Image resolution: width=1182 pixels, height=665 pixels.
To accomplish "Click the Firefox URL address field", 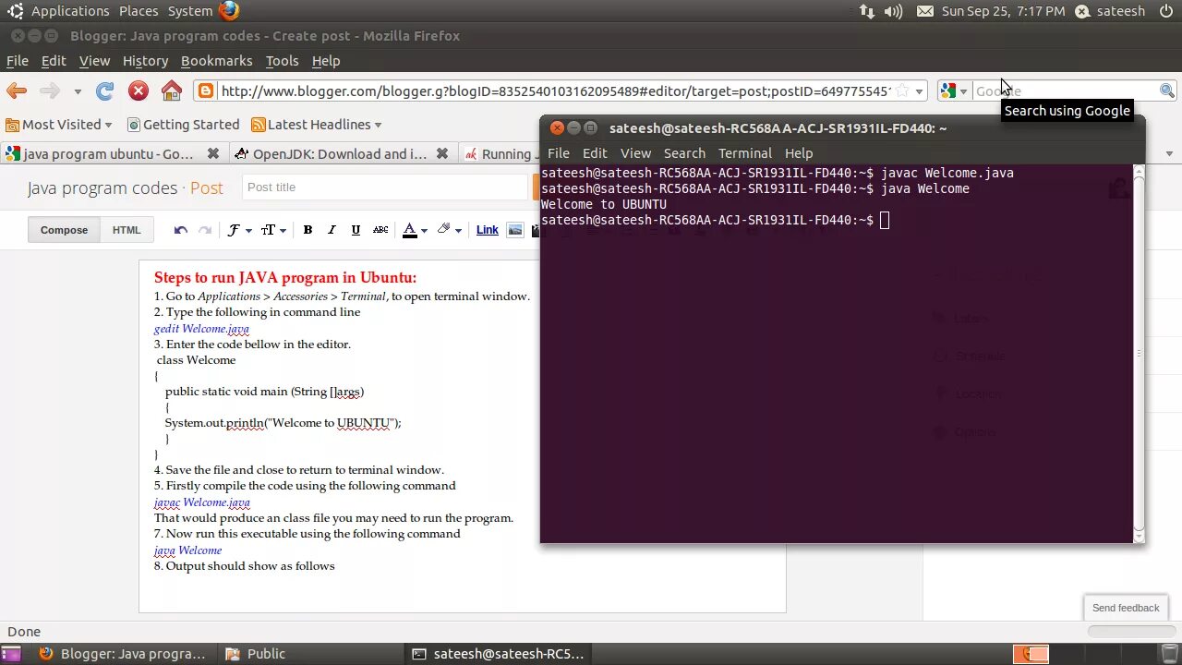I will tap(554, 91).
